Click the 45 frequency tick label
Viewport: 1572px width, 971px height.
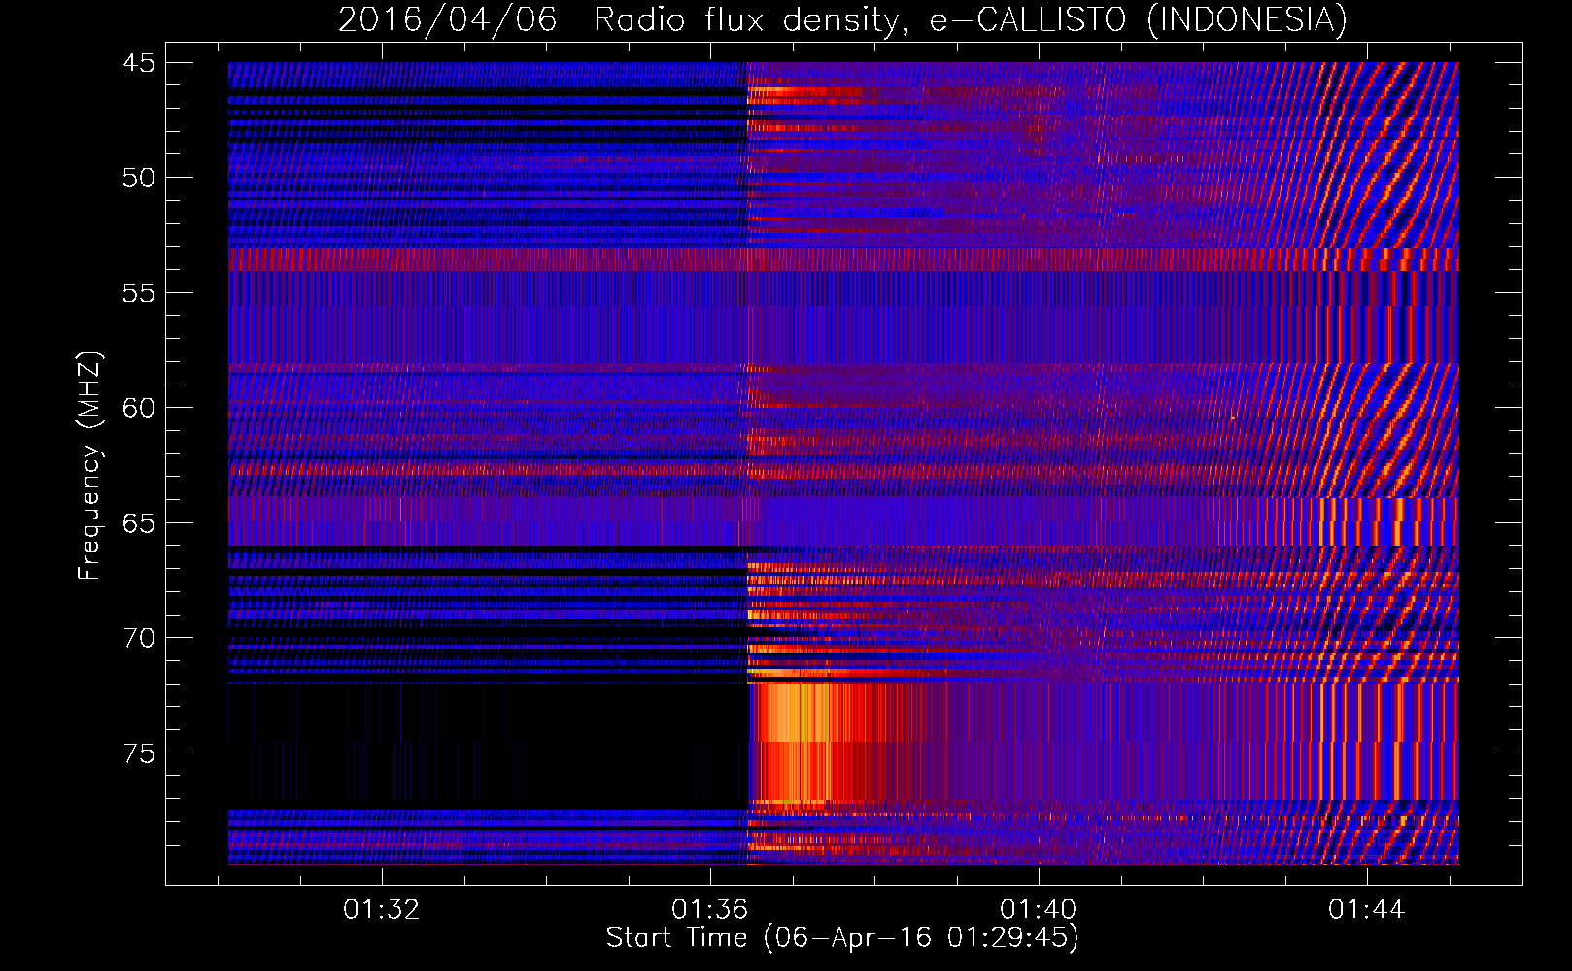[138, 63]
